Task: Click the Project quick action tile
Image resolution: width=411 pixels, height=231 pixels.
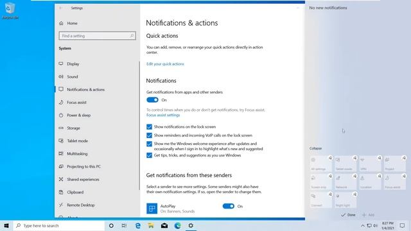Action: click(x=394, y=164)
